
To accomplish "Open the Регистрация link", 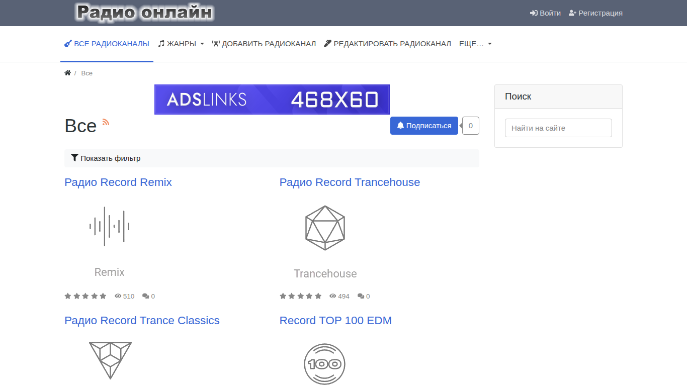I will [595, 13].
